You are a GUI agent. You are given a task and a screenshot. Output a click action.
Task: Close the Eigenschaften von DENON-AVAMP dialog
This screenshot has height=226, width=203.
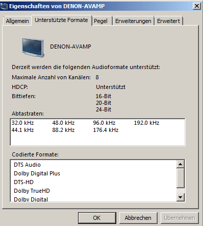pyautogui.click(x=197, y=6)
